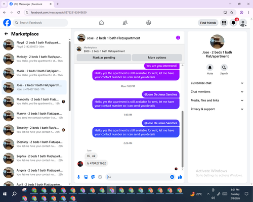
Task: Open the Notifications bell in header
Action: [233, 23]
